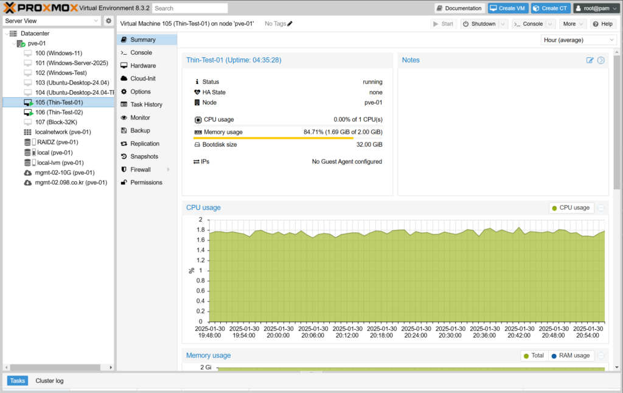The image size is (623, 393).
Task: Open the Snapshots section
Action: [144, 156]
